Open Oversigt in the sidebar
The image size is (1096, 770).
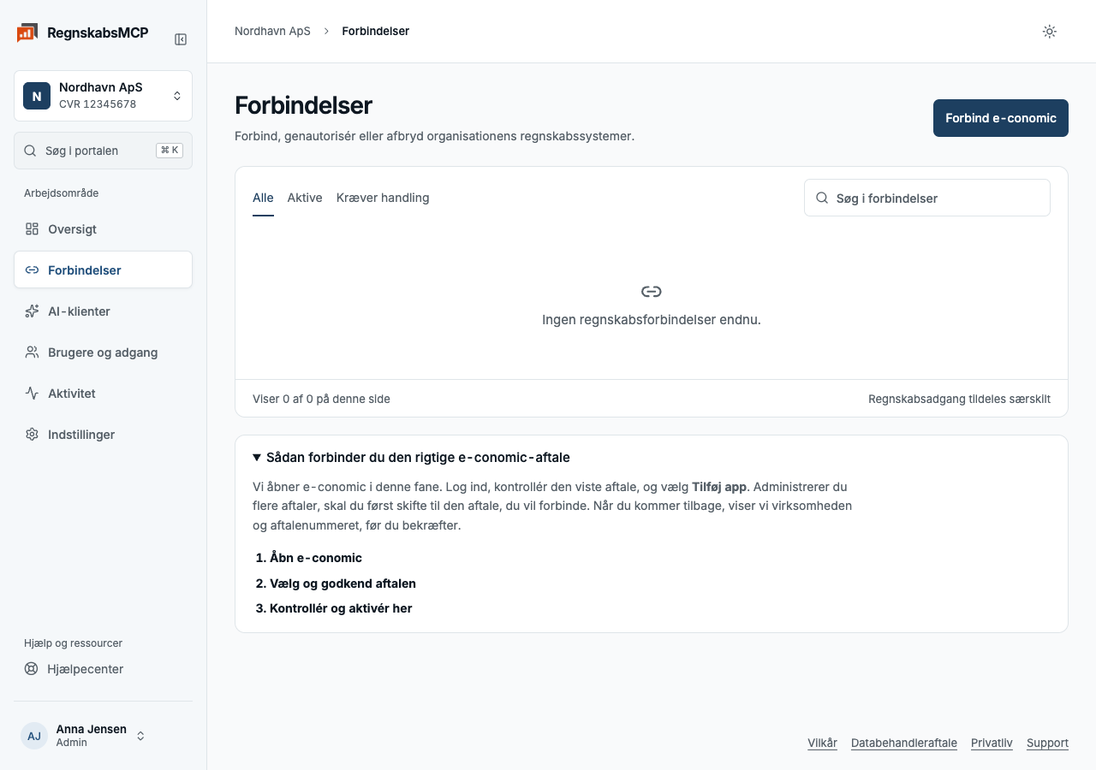click(x=103, y=229)
